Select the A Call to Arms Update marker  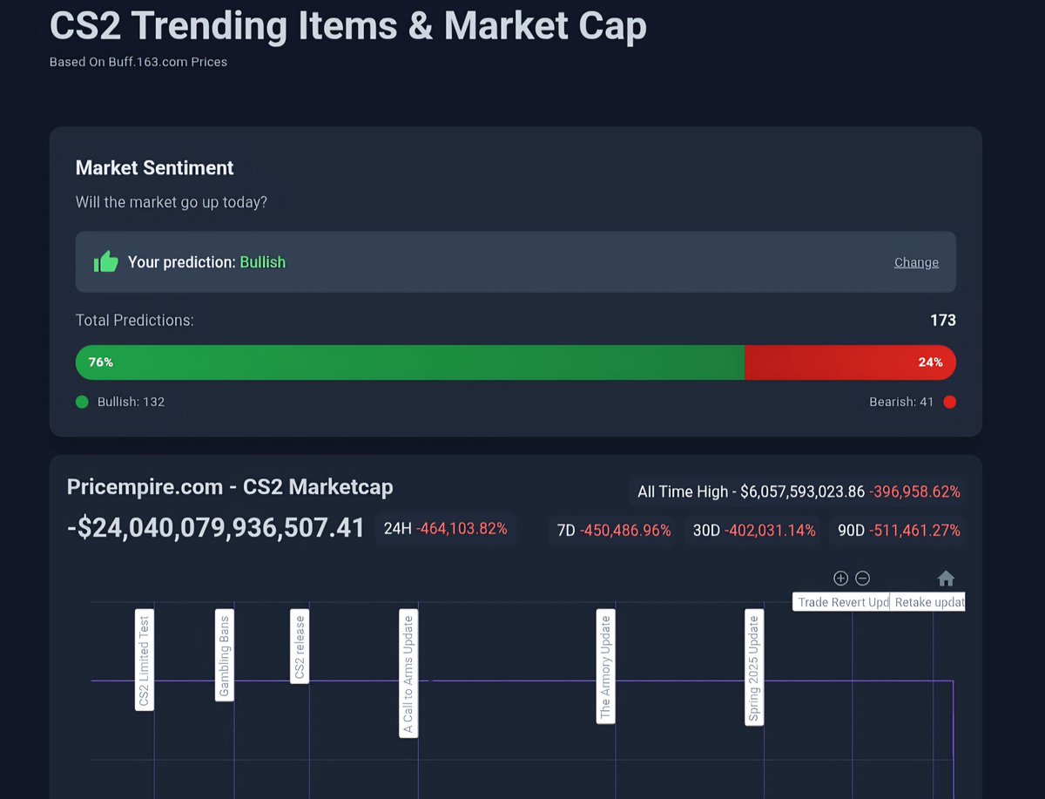point(408,673)
